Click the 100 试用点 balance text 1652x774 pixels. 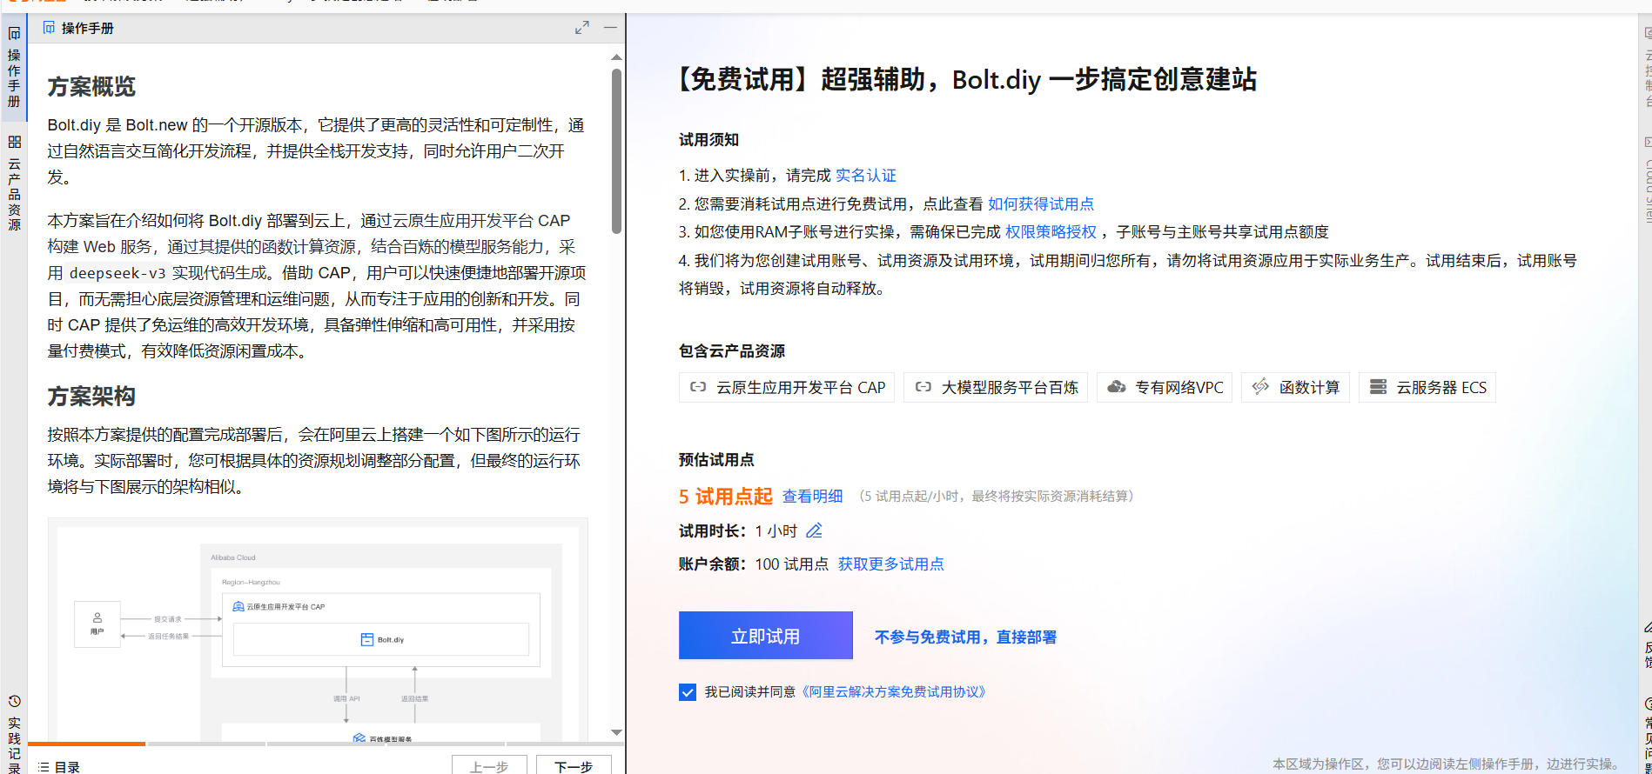[792, 564]
